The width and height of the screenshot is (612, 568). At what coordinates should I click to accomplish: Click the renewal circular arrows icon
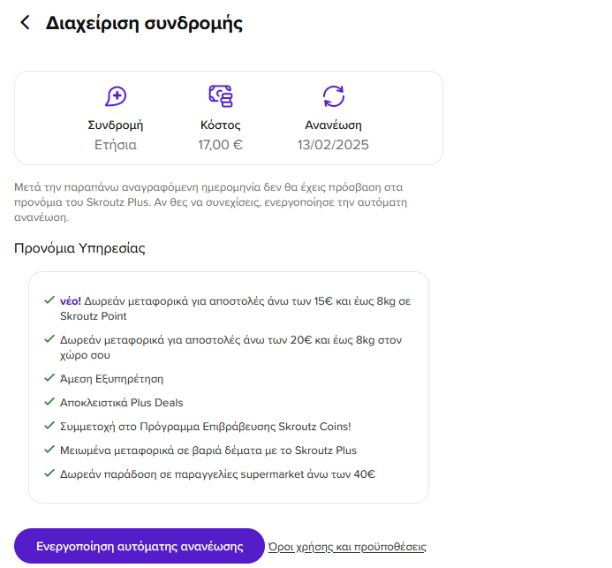click(333, 96)
